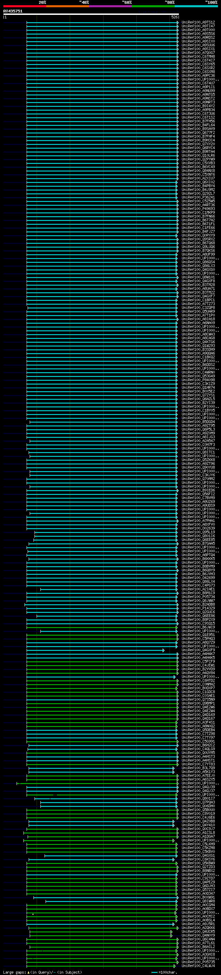
Task: Click the label UniRef100_Q4GXF9
Action: point(198,650)
